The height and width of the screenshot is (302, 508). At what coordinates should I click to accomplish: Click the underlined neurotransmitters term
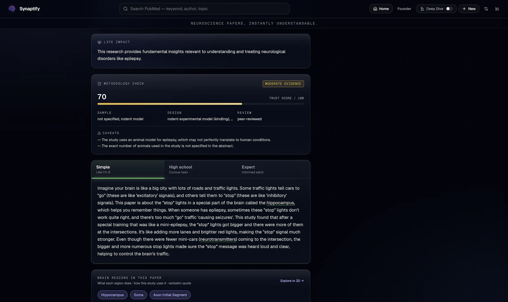pyautogui.click(x=218, y=239)
